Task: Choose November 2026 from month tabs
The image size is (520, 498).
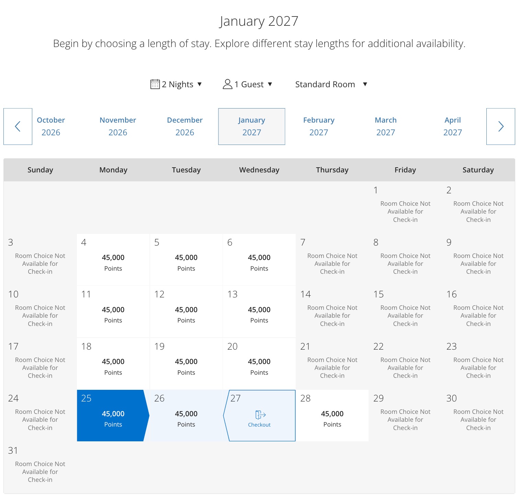Action: [118, 126]
